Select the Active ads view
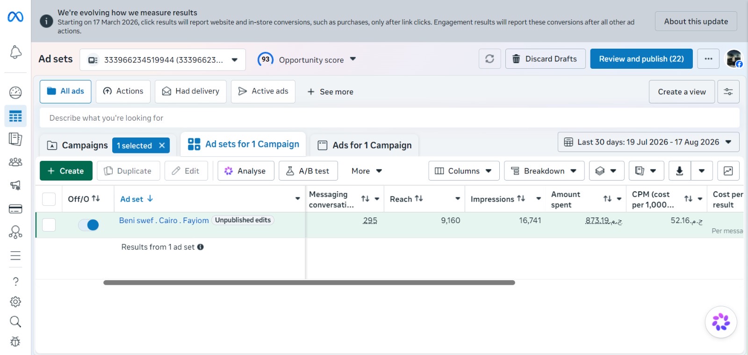Screen dimensions: 748x355 click(263, 91)
